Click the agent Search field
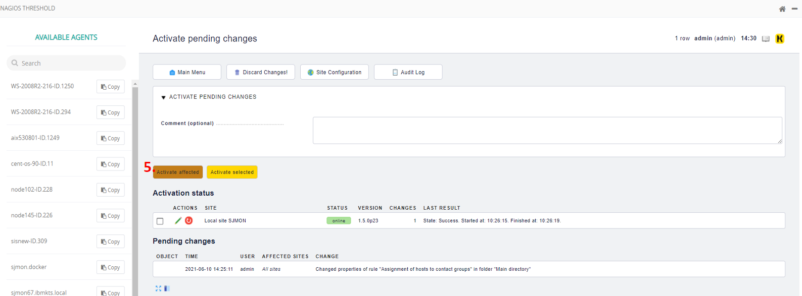The width and height of the screenshot is (802, 296). (71, 63)
